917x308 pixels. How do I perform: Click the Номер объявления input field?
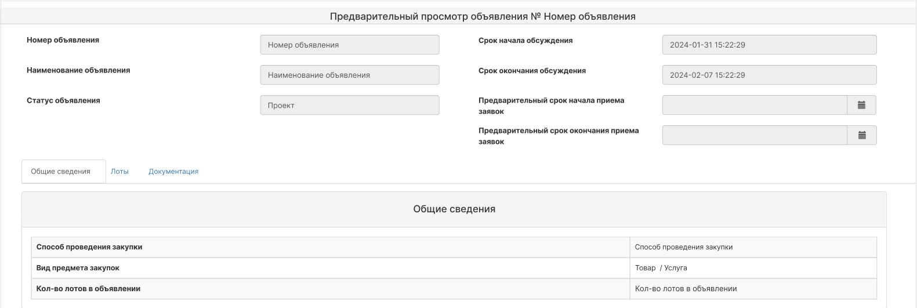350,45
